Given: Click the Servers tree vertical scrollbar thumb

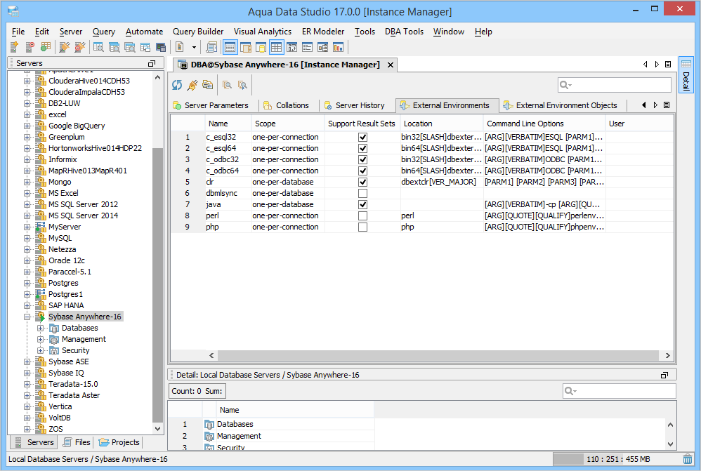Looking at the screenshot, I should (157, 285).
